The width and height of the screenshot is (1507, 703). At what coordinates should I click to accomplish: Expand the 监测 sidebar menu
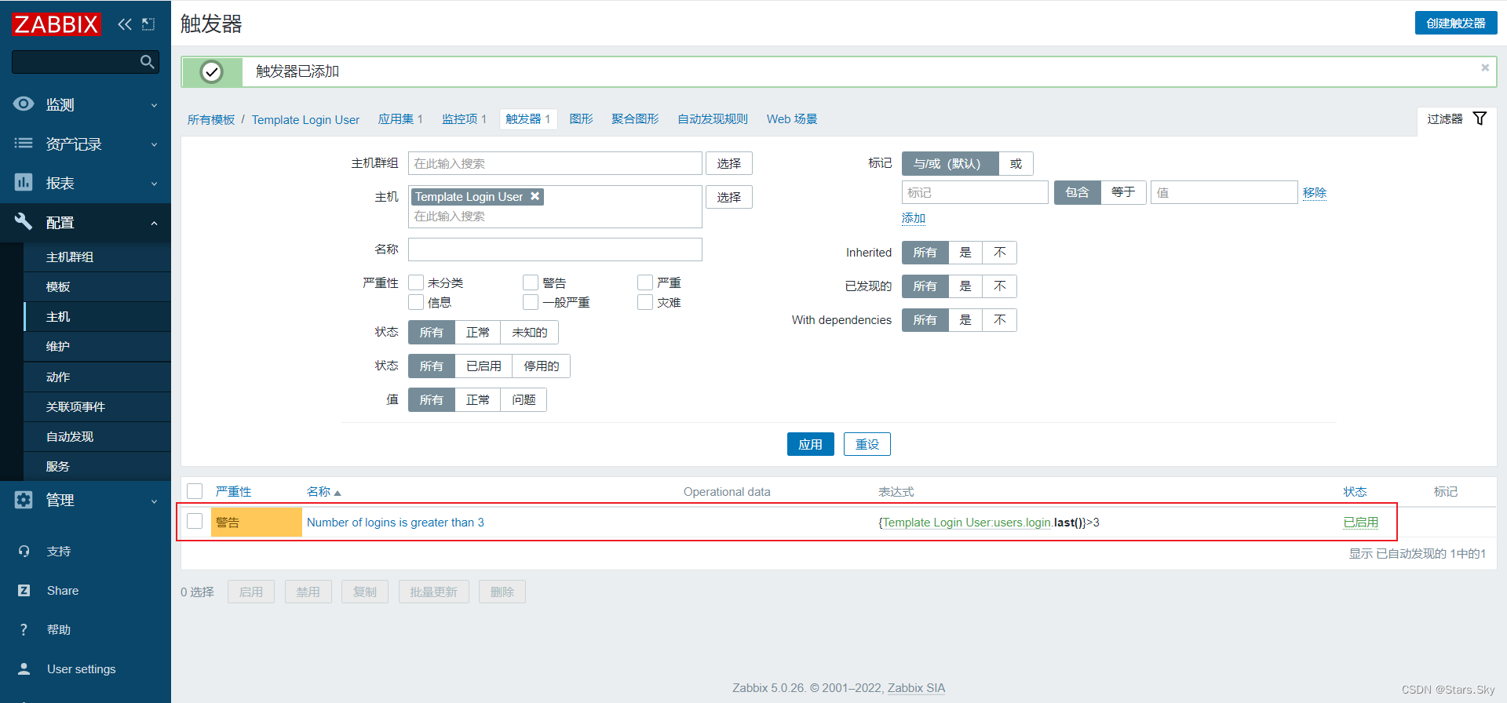pos(85,104)
